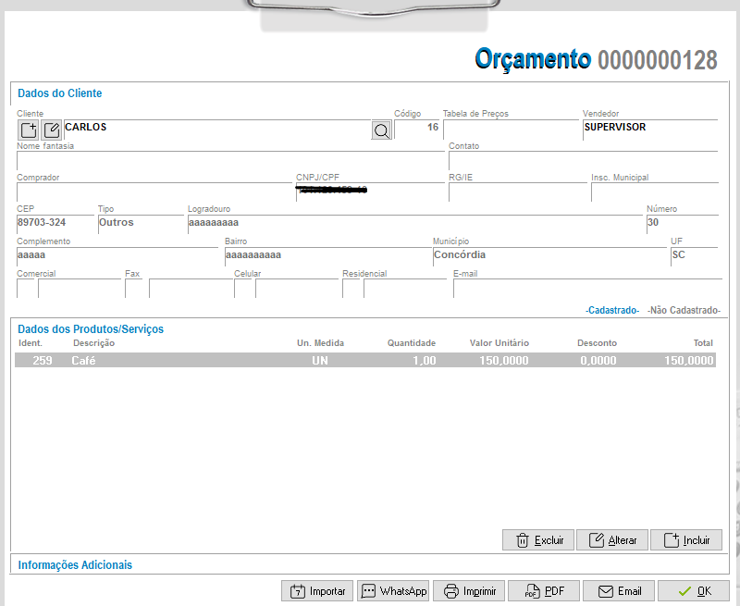The width and height of the screenshot is (740, 606).
Task: Click the edit client pencil icon
Action: tap(52, 130)
